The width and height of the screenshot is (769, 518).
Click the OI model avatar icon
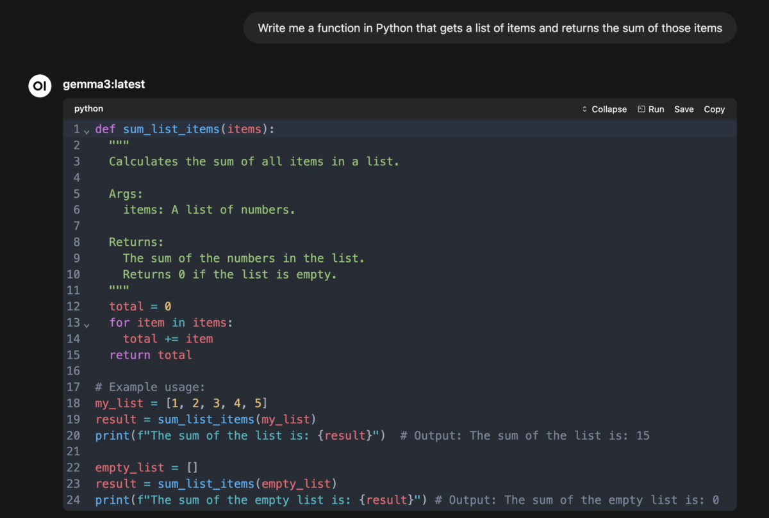coord(40,86)
